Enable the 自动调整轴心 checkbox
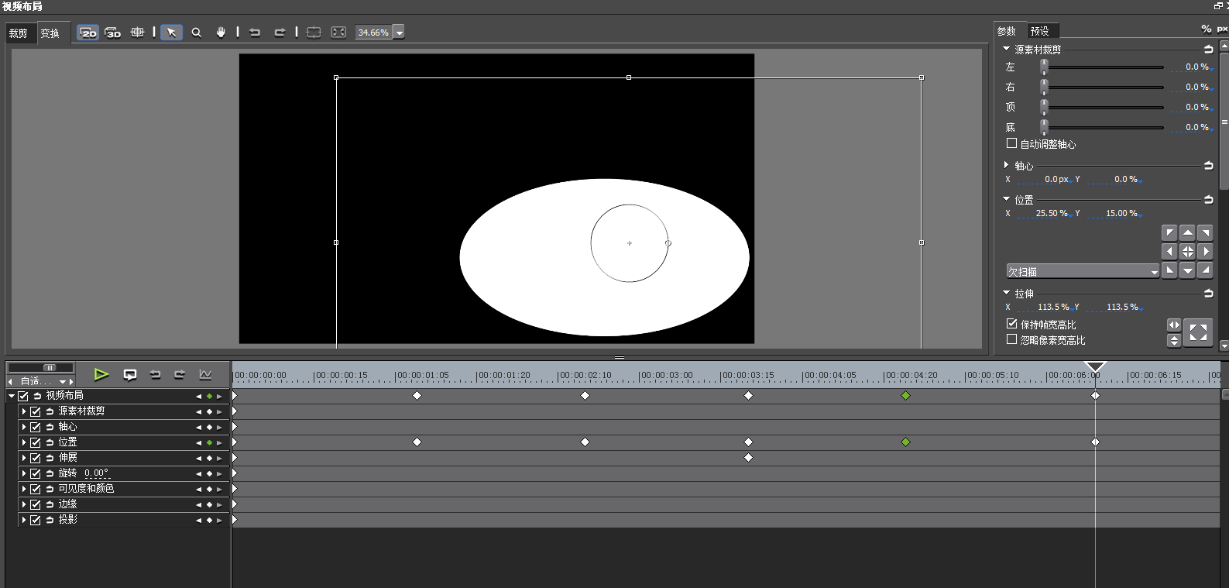Image resolution: width=1229 pixels, height=588 pixels. click(1011, 144)
